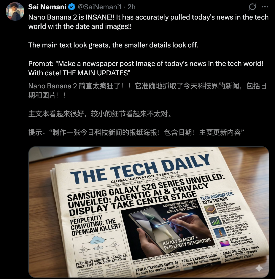Image resolution: width=275 pixels, height=279 pixels.
Task: Open the three-dot more options menu
Action: (265, 7)
